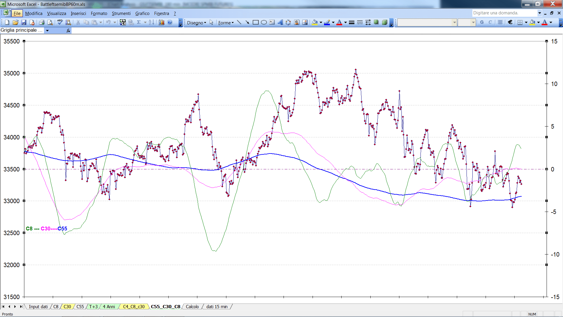Viewport: 563px width, 317px height.
Task: Click the Arrow Style icon
Action: [368, 22]
